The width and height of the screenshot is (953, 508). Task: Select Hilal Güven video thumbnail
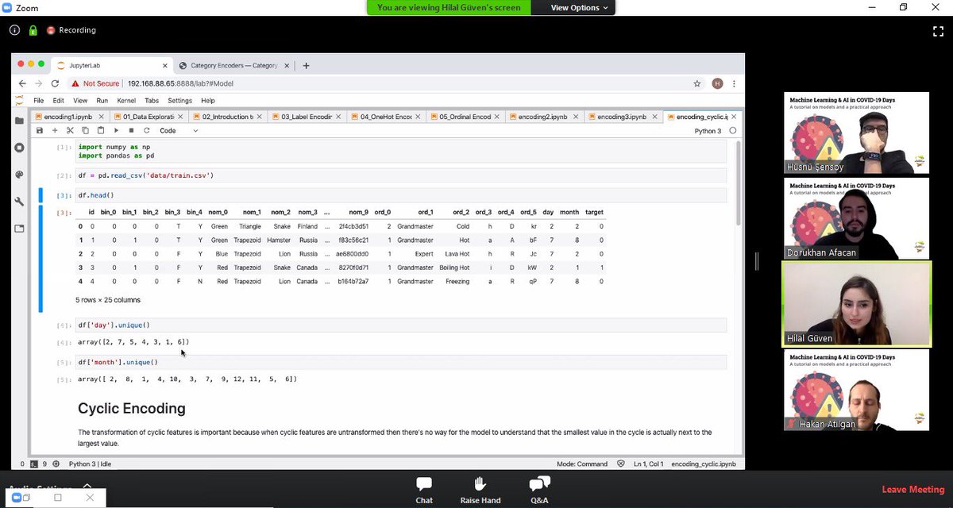(x=856, y=304)
